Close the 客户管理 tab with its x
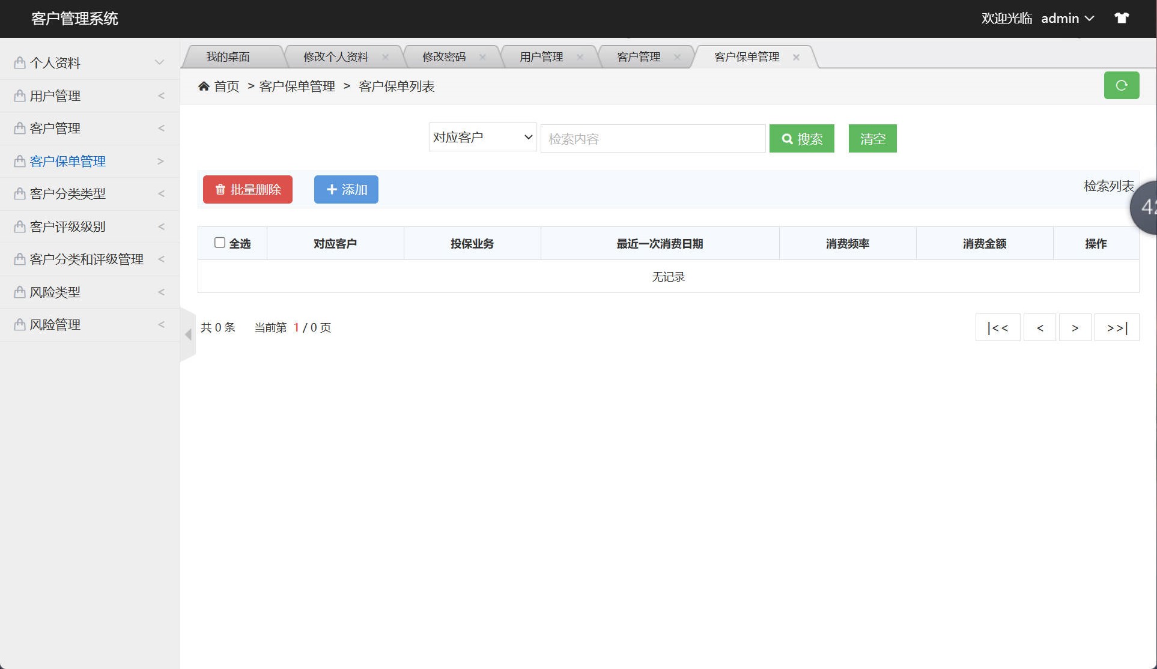1157x669 pixels. [x=678, y=57]
